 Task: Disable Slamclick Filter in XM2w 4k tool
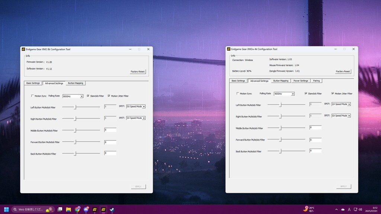click(306, 94)
